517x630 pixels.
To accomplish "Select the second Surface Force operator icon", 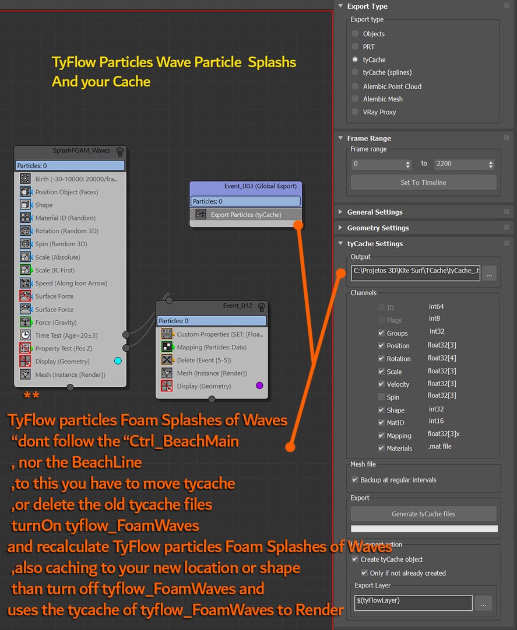I will (x=25, y=309).
